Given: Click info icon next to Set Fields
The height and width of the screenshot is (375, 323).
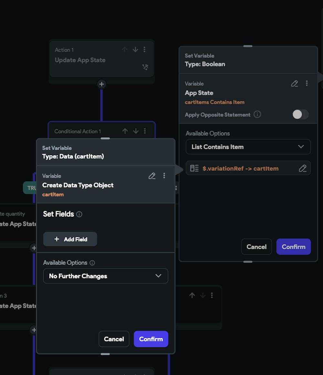Looking at the screenshot, I should click(79, 214).
